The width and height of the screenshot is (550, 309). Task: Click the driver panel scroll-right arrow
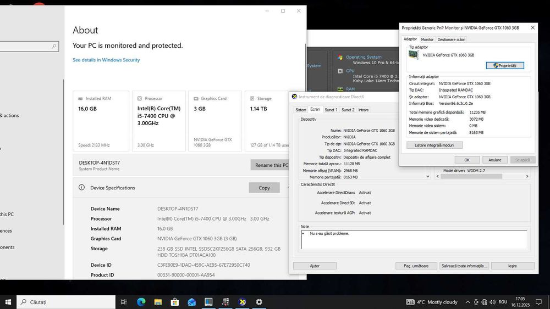527,176
